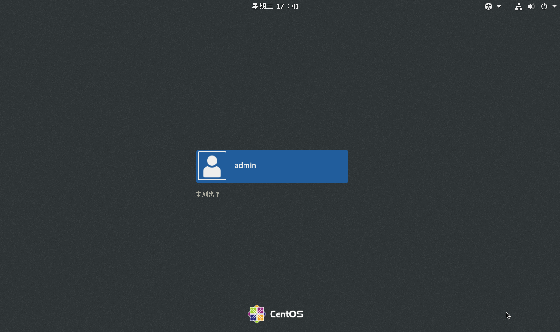This screenshot has width=560, height=332.
Task: Click the 未列出？ link
Action: tap(208, 195)
